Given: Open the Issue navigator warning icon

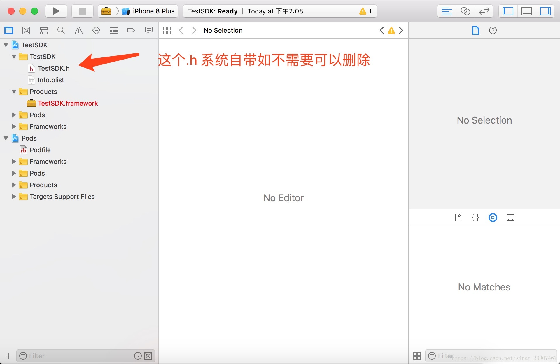Looking at the screenshot, I should [79, 30].
